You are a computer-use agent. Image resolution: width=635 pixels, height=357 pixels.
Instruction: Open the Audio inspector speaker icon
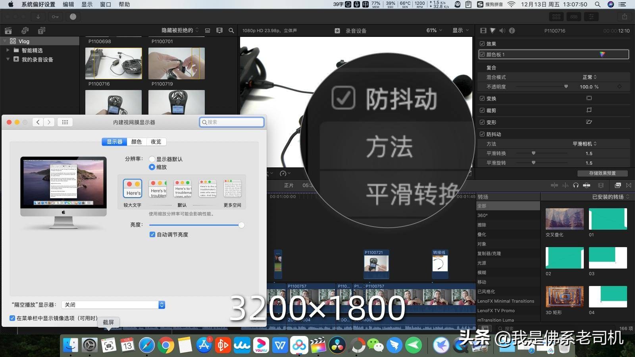pos(502,31)
